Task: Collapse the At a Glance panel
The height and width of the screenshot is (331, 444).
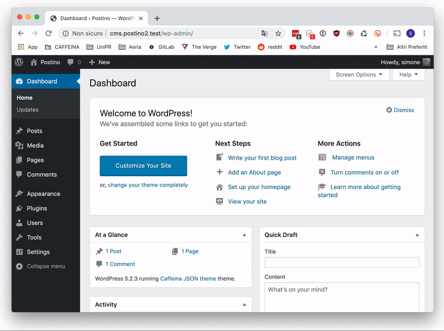Action: (244, 235)
